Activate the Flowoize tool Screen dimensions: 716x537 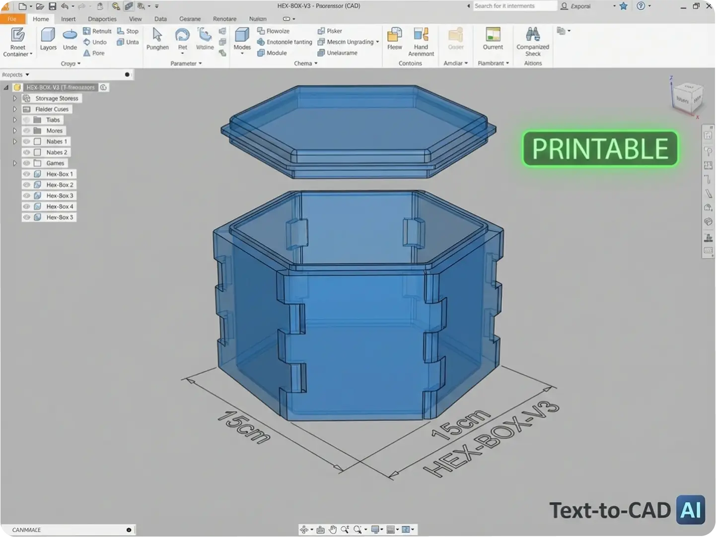274,30
